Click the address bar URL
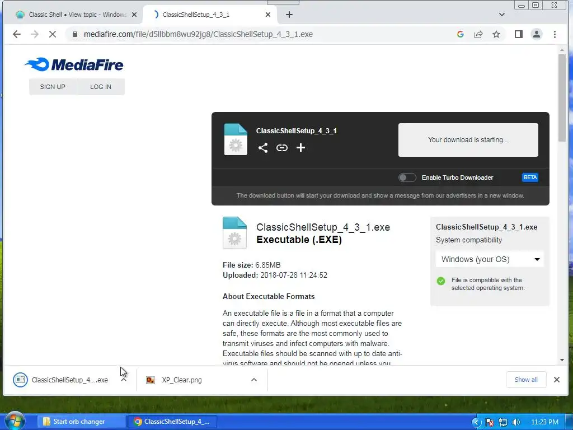Image resolution: width=573 pixels, height=430 pixels. pos(198,34)
